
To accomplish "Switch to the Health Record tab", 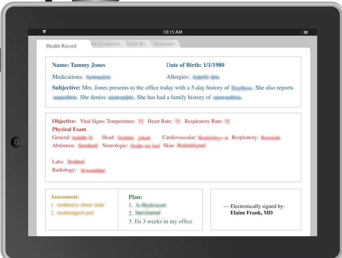I will 61,46.
